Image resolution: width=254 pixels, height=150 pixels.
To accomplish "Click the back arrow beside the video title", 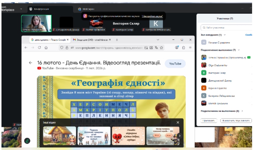I will coord(31,63).
